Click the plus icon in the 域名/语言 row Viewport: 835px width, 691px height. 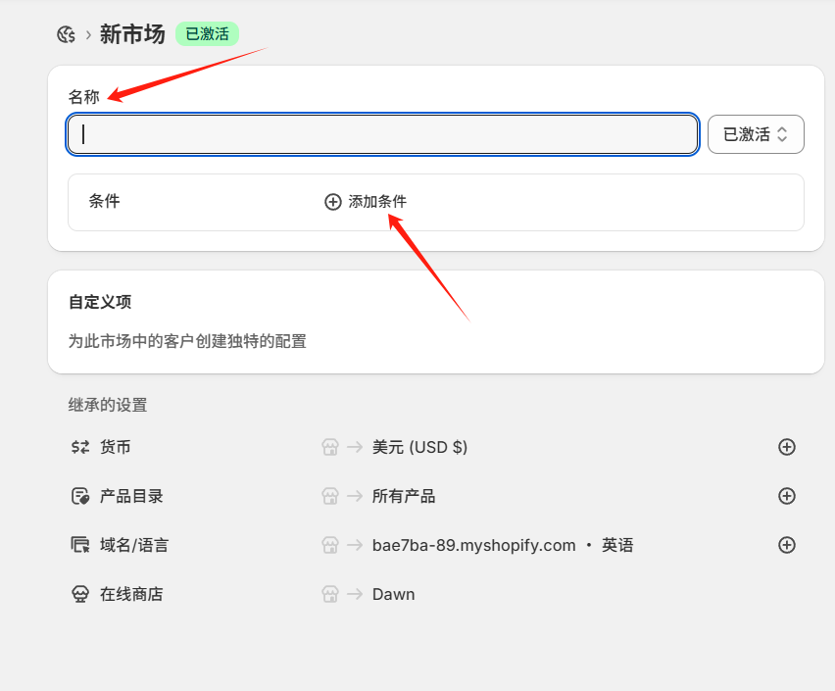click(787, 545)
